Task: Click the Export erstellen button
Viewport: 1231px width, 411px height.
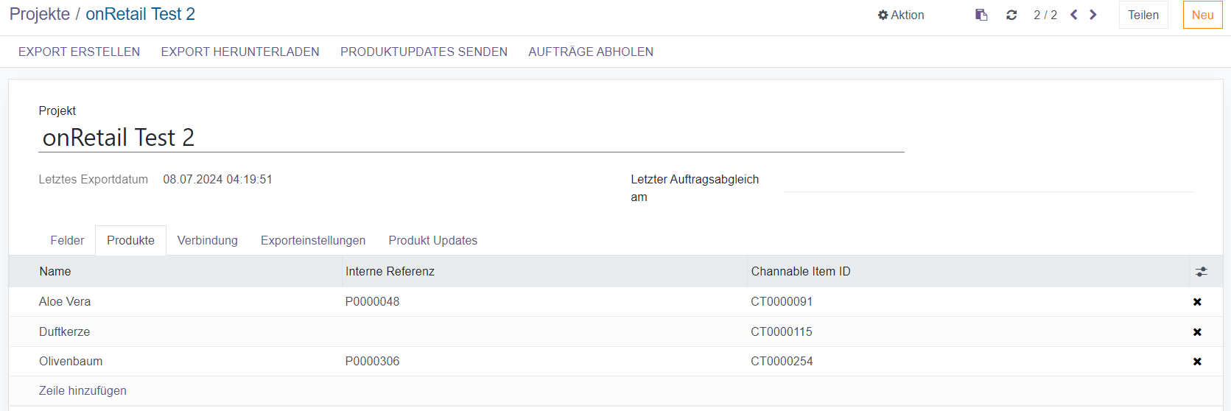Action: pyautogui.click(x=79, y=52)
